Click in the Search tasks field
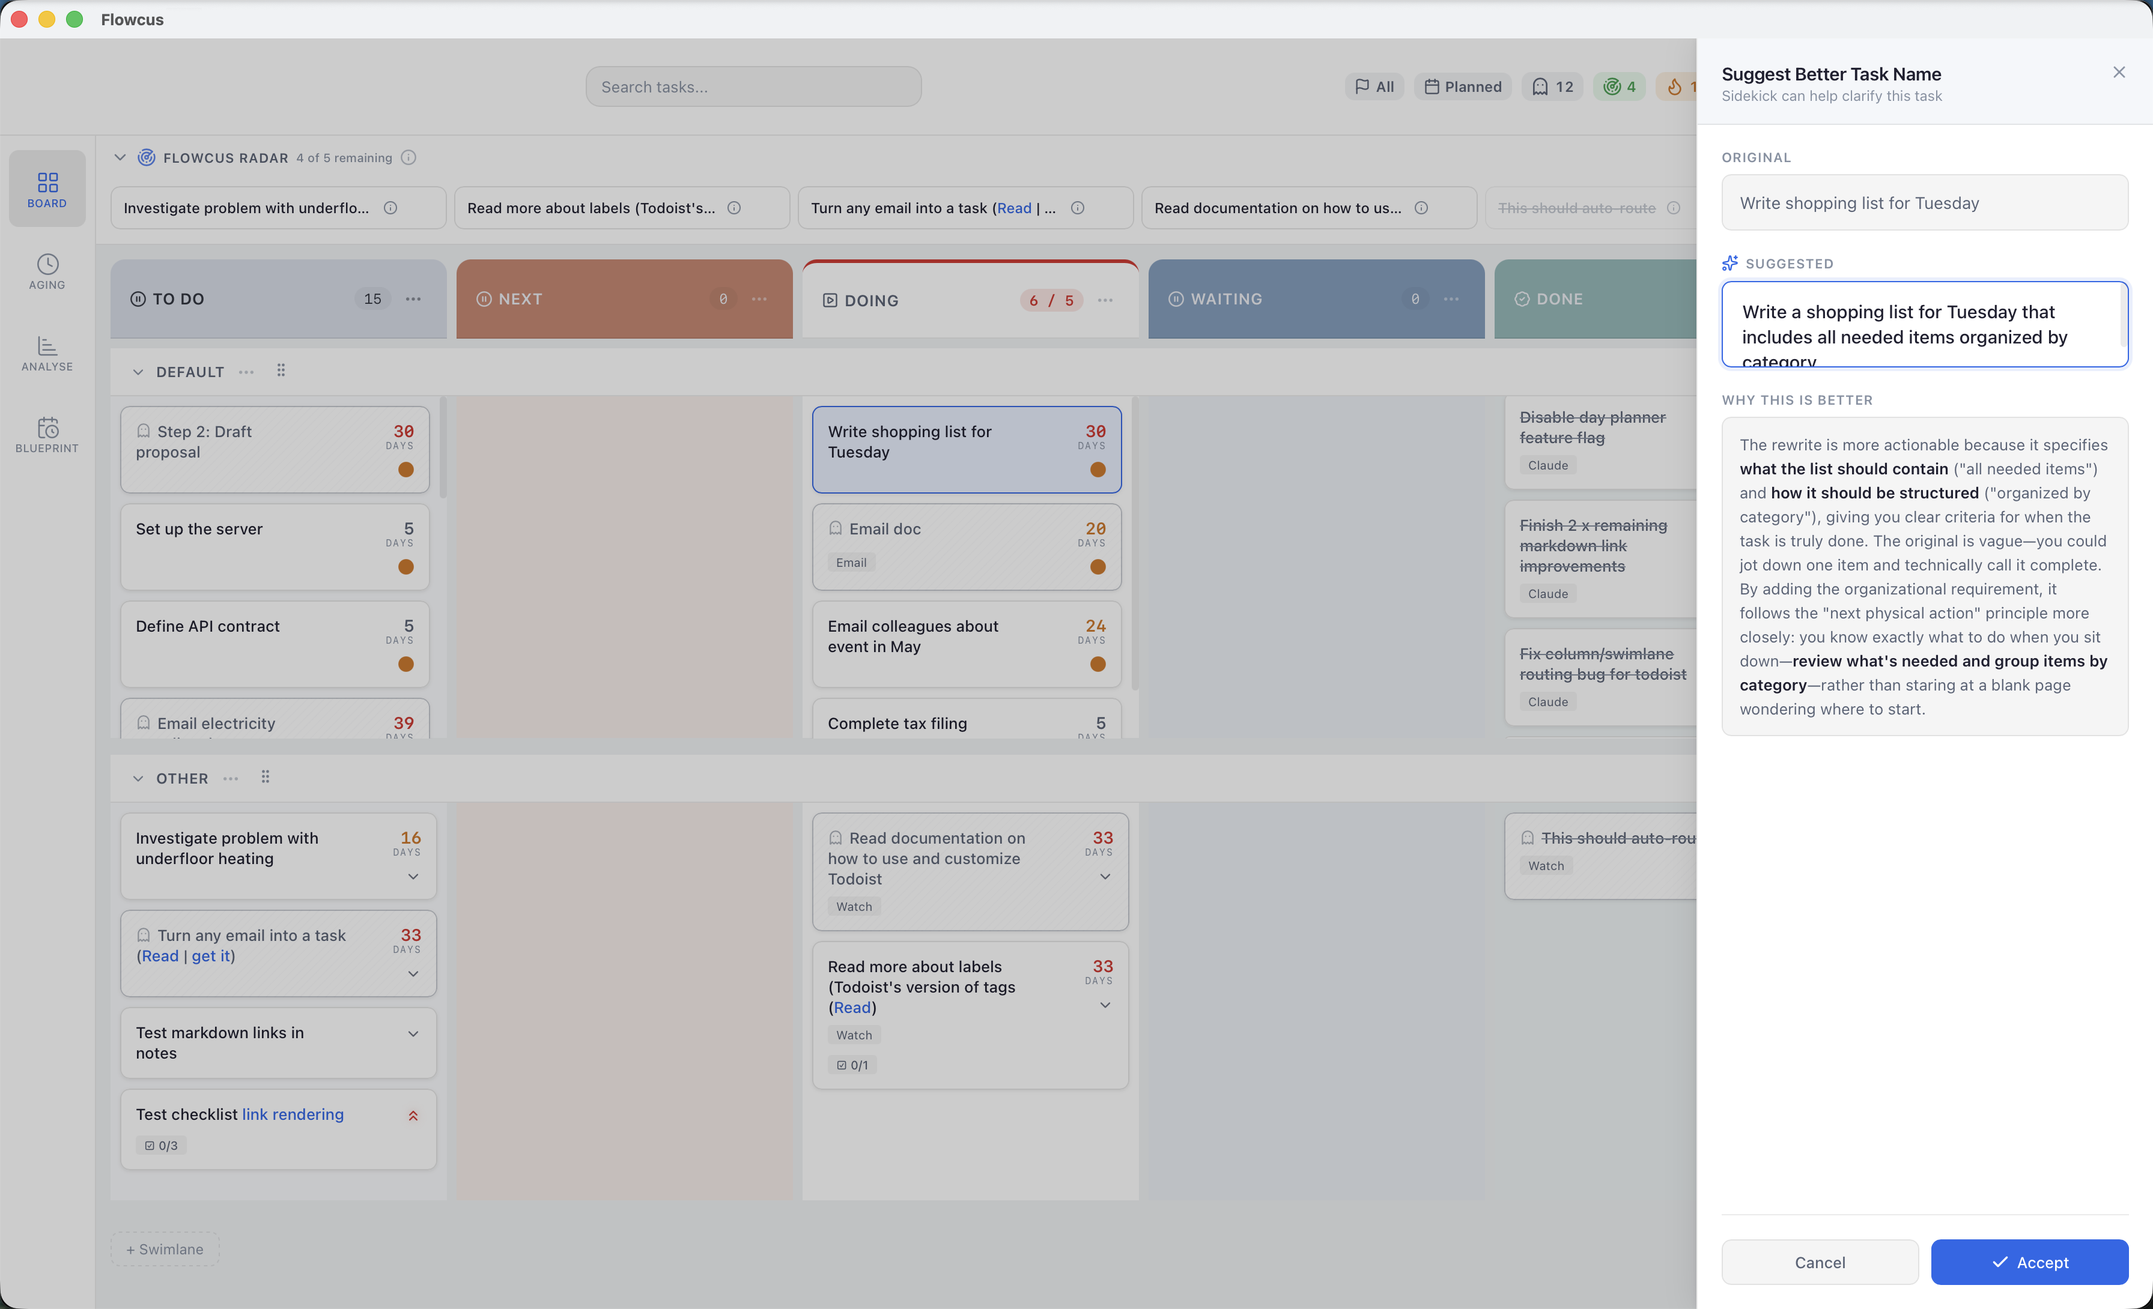 click(x=753, y=86)
